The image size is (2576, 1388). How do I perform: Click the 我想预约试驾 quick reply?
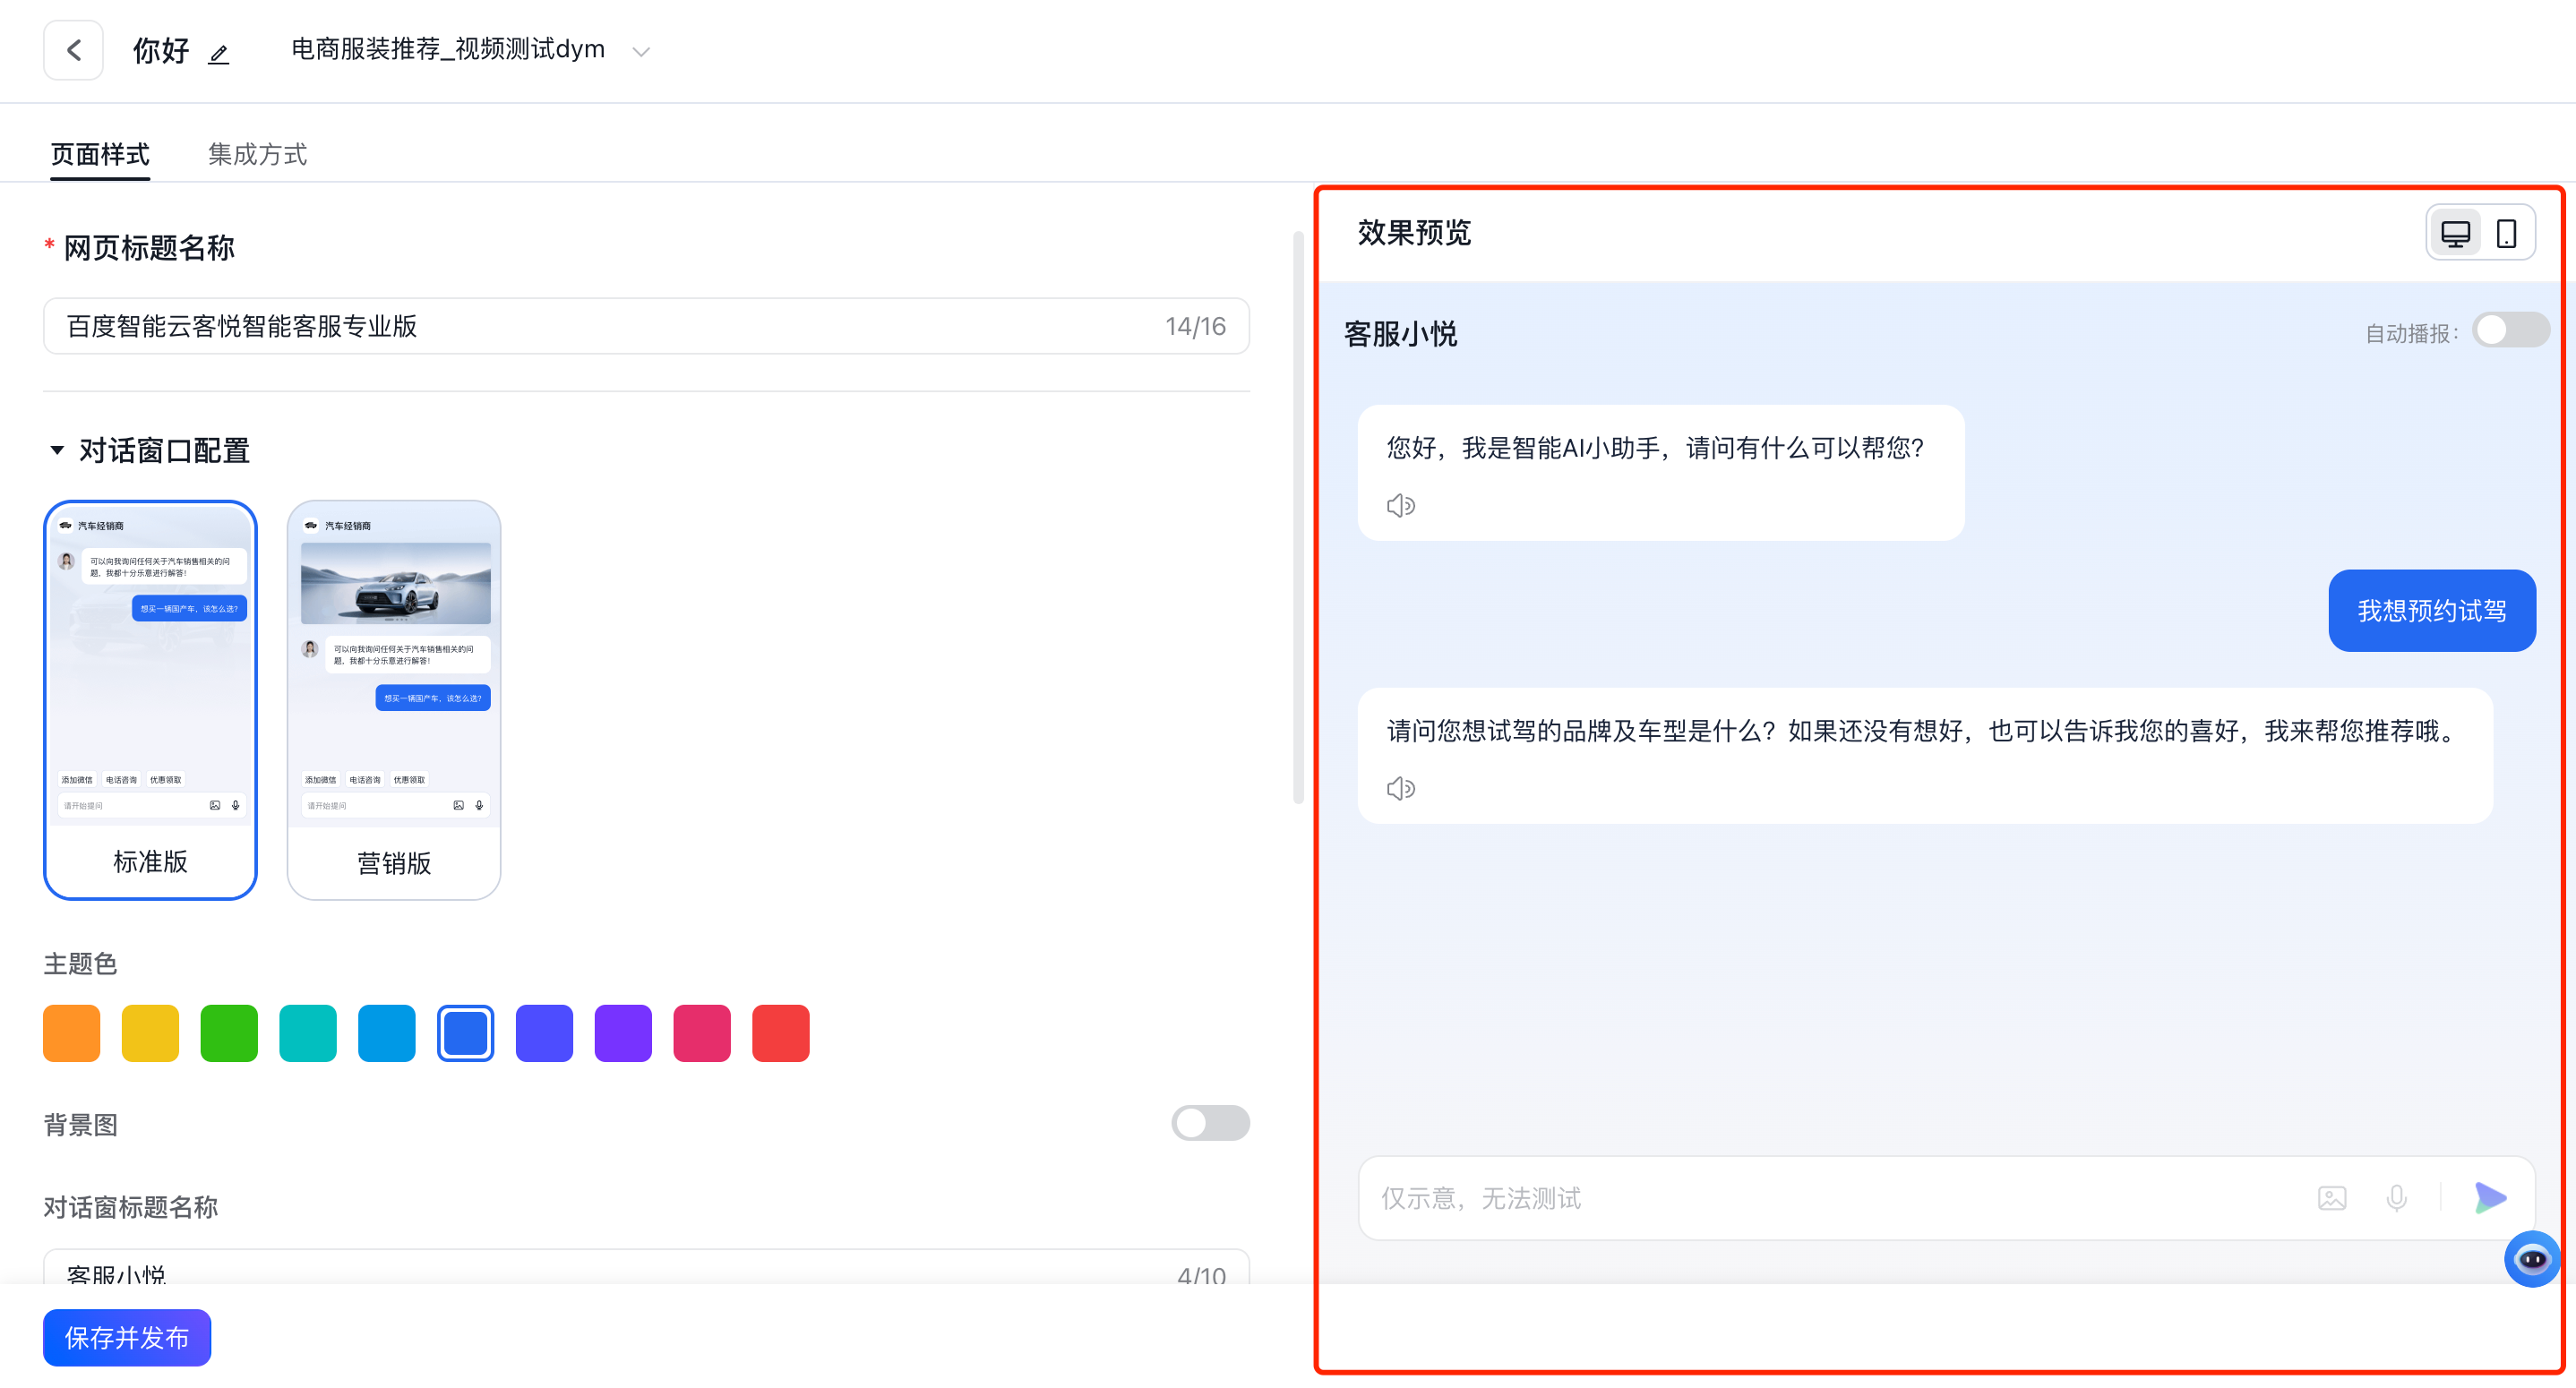2431,610
